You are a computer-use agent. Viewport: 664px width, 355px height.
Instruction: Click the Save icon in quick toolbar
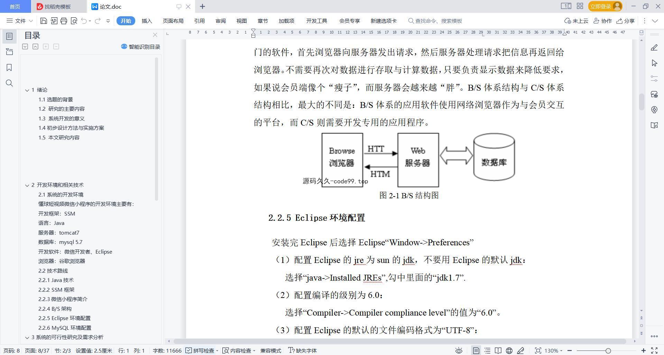[x=44, y=21]
